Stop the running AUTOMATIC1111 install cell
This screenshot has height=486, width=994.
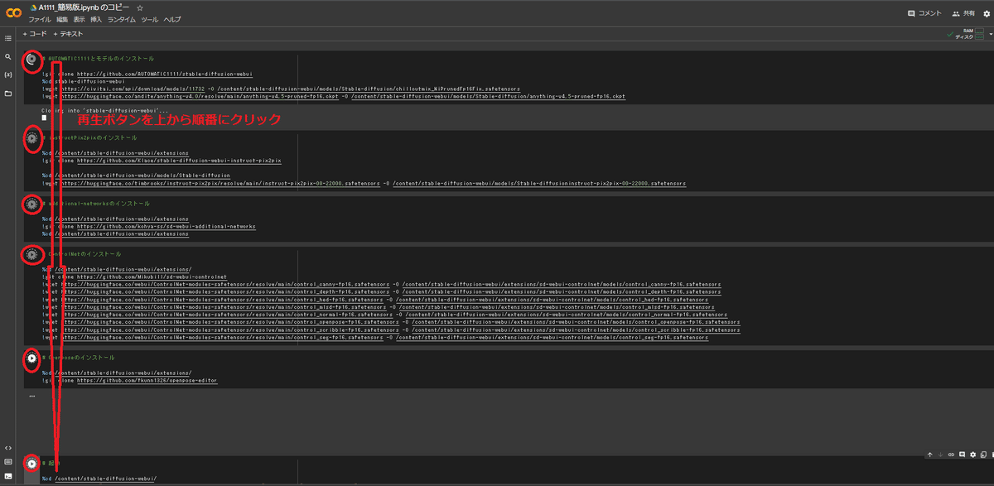click(31, 60)
